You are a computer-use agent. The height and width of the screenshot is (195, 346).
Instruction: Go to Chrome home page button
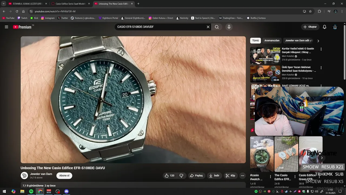[24, 11]
